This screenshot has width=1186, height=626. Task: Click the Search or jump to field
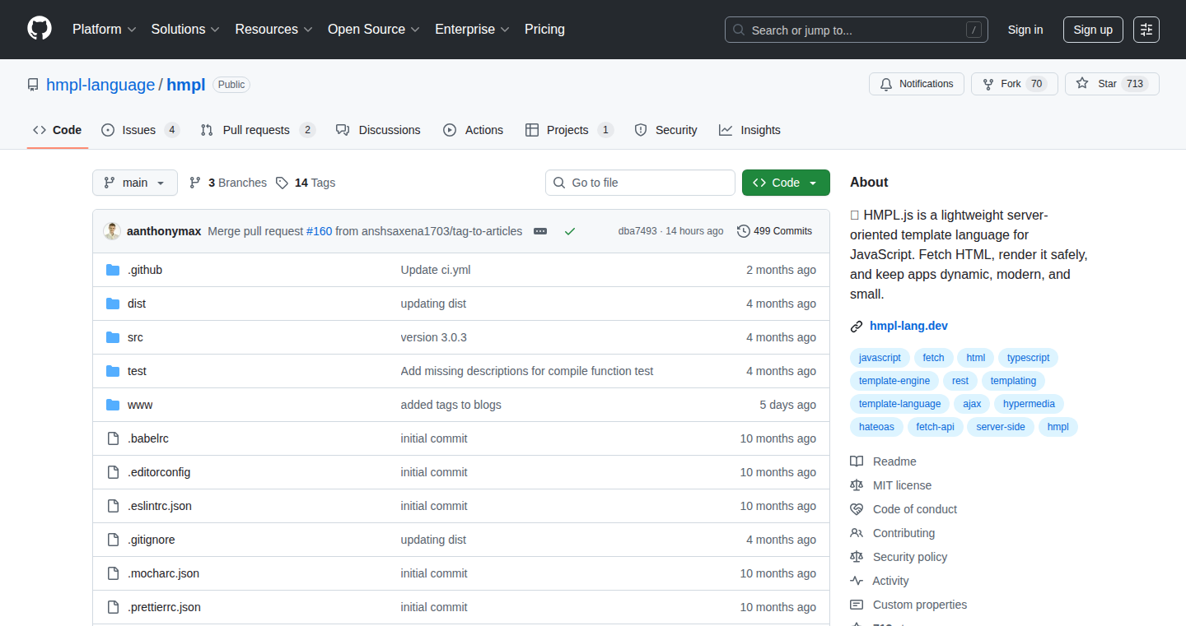coord(857,30)
